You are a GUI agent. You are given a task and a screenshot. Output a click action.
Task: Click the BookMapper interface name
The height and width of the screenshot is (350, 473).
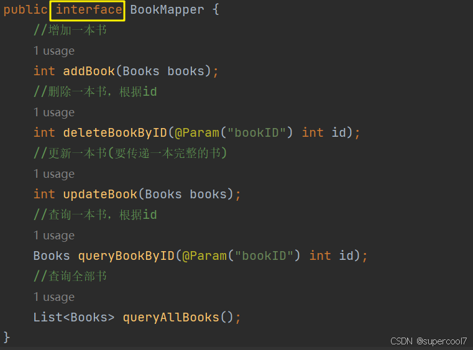[167, 10]
